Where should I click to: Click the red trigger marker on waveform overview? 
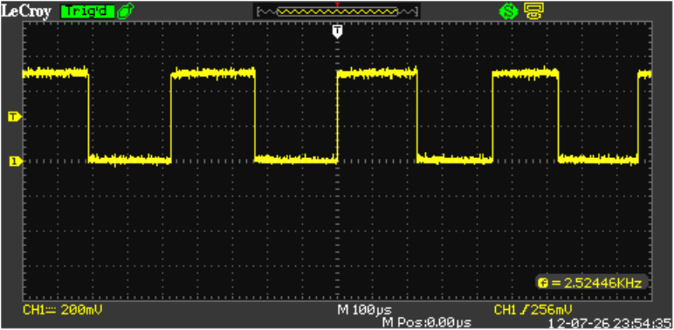(337, 4)
